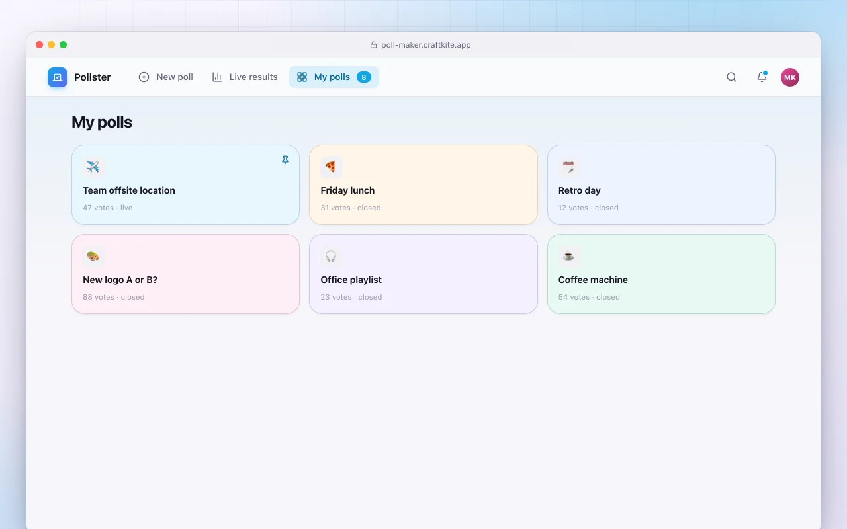Maximize the window with green button
The width and height of the screenshot is (847, 529).
(64, 45)
